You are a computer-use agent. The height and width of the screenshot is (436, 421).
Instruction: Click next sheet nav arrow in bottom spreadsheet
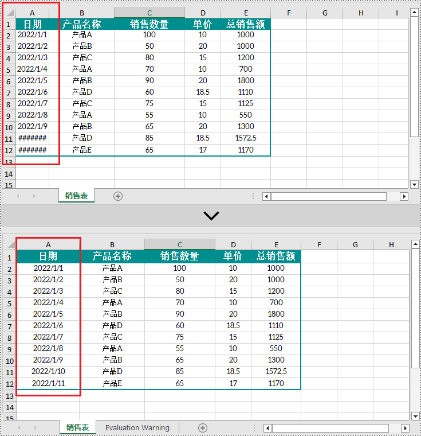click(x=36, y=427)
